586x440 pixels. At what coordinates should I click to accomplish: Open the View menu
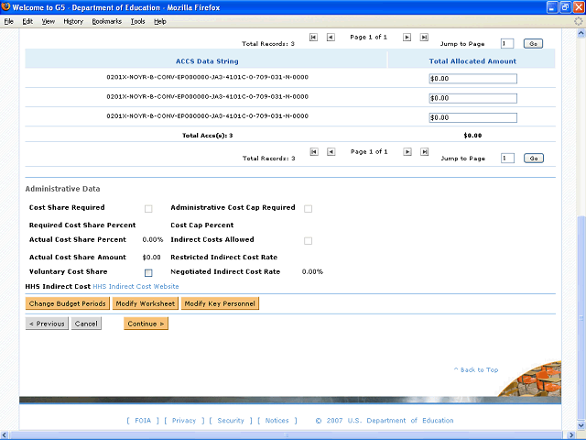[x=48, y=21]
